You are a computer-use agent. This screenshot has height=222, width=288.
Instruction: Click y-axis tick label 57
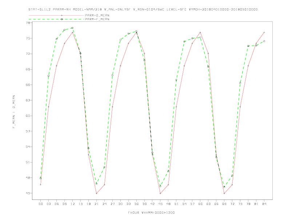pos(28,131)
